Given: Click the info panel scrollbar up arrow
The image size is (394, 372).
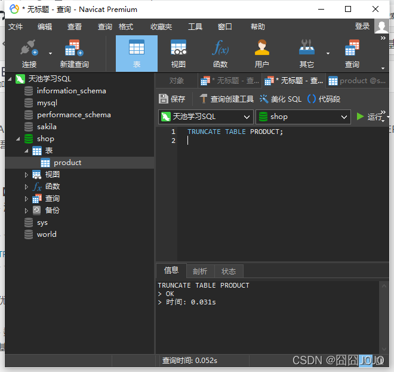Looking at the screenshot, I should [384, 286].
